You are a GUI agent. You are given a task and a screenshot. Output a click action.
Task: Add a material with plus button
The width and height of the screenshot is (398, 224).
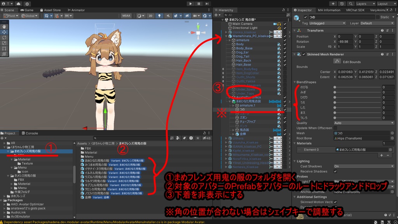tap(382, 155)
